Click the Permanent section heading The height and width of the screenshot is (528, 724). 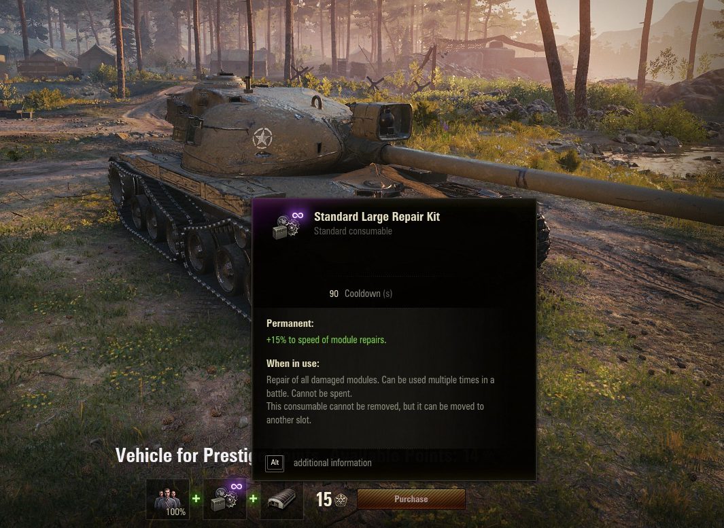[290, 323]
